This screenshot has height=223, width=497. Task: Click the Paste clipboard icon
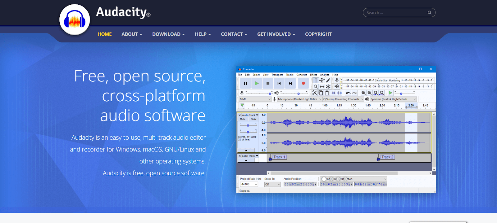[x=327, y=93]
